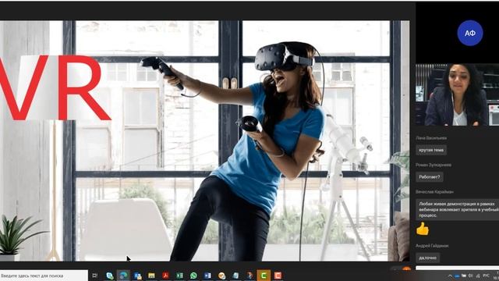The width and height of the screenshot is (499, 281).
Task: Open Adobe Acrobat from the taskbar
Action: tap(165, 276)
